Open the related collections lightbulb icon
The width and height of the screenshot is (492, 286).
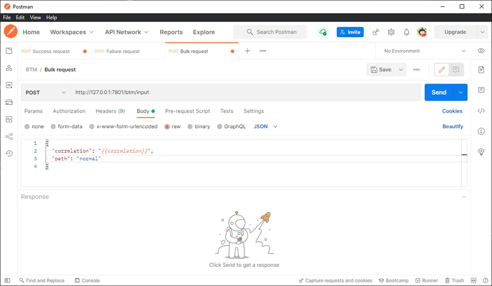481,152
